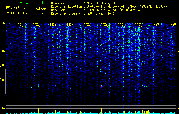Click the kHz axis unit label
This screenshot has width=179, height=114.
pos(3,23)
